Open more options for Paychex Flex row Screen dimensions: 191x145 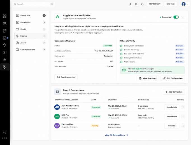click(x=183, y=126)
